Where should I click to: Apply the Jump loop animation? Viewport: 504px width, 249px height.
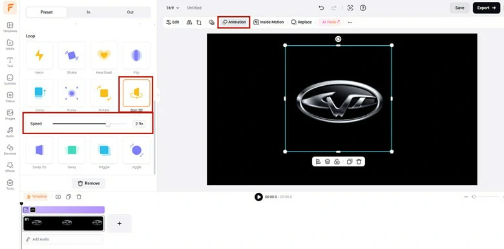click(x=39, y=94)
